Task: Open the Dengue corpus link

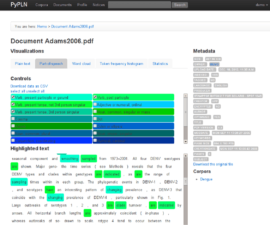Action: click(x=206, y=179)
